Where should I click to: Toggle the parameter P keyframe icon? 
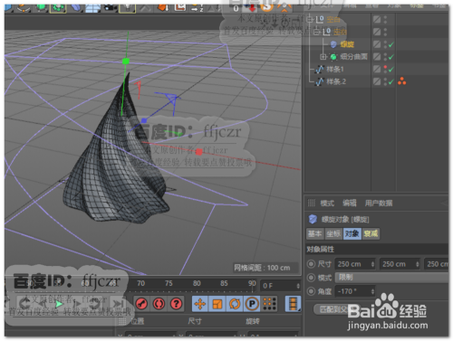(252, 304)
